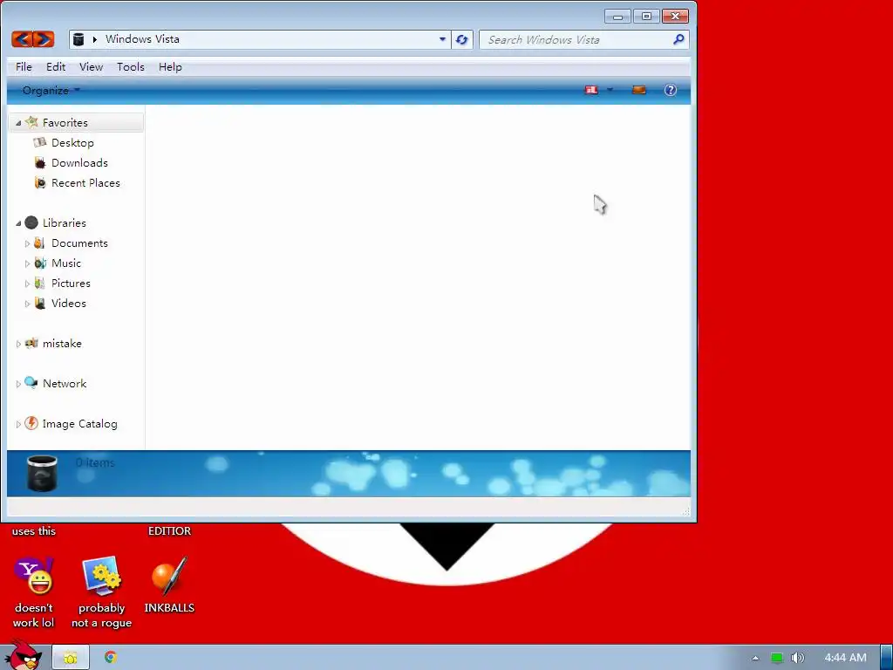Open the File menu
Image resolution: width=893 pixels, height=670 pixels.
coord(24,66)
